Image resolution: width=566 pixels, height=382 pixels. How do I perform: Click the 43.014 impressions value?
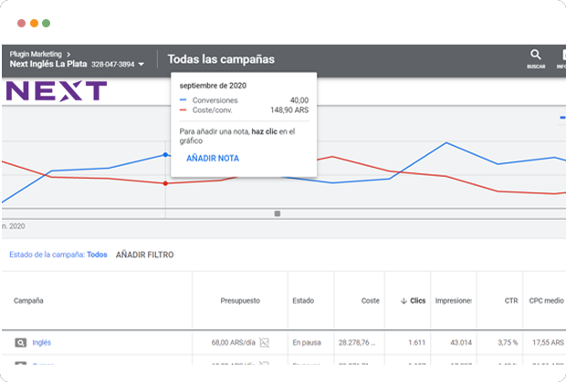pos(461,343)
